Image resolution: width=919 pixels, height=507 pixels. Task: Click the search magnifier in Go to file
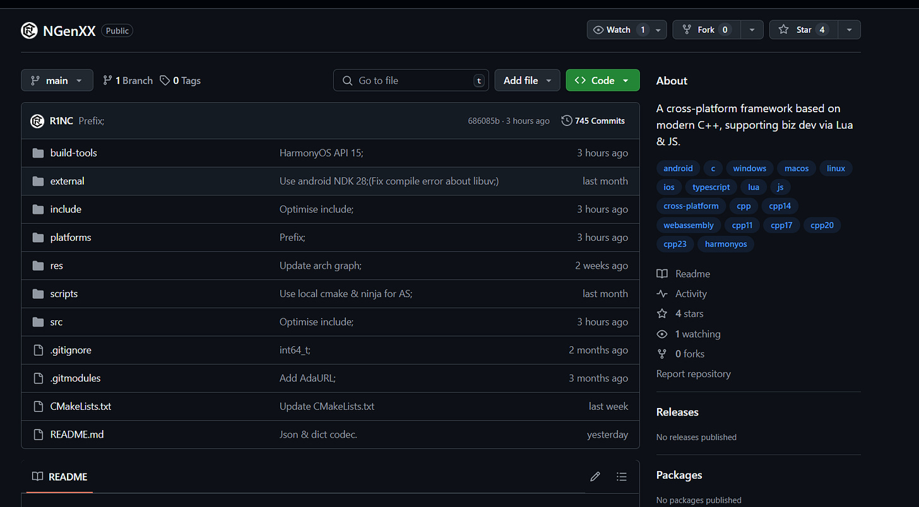347,81
